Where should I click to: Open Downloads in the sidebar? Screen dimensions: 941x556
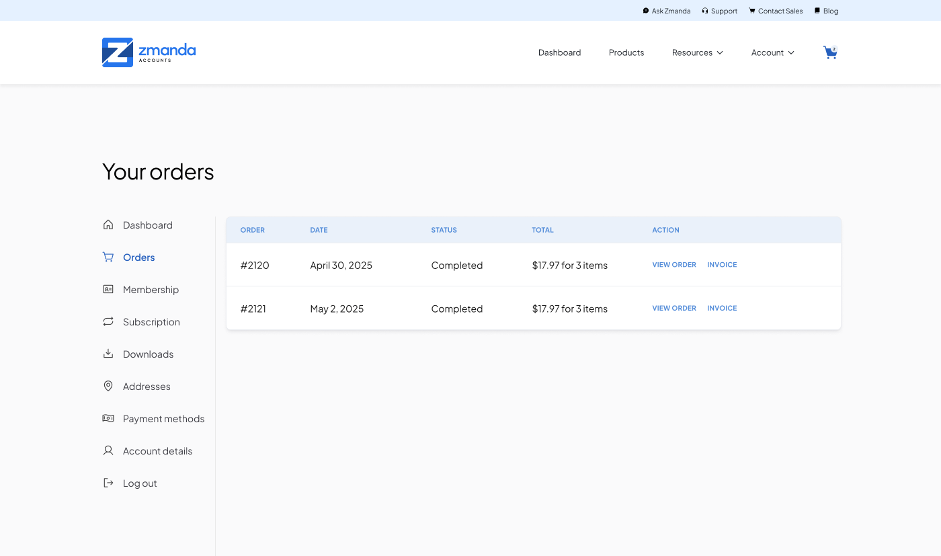148,354
